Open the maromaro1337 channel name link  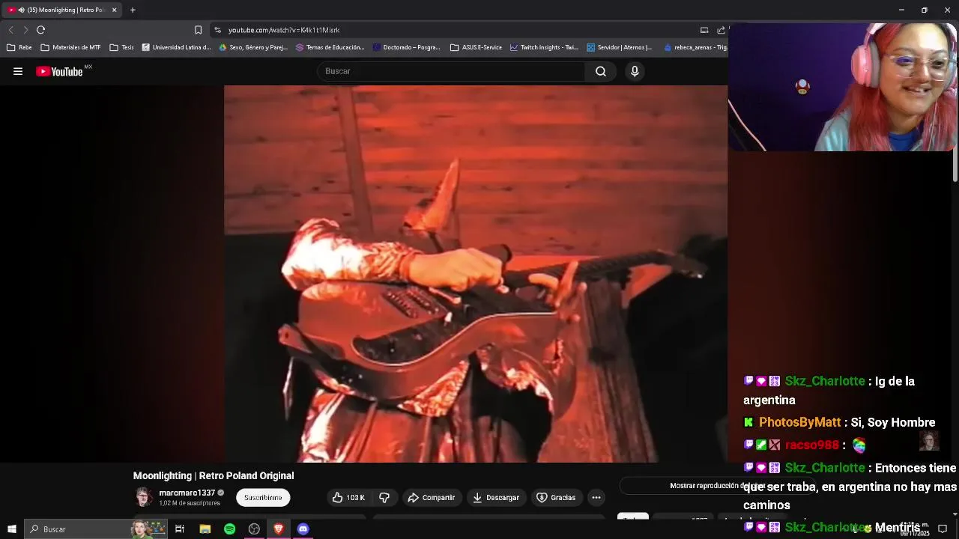187,493
